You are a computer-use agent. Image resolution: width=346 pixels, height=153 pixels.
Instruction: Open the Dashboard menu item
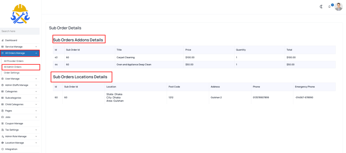[x=20, y=40]
